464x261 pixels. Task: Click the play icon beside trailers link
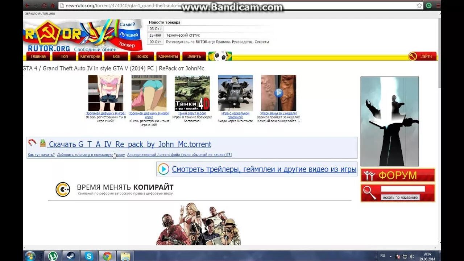163,169
